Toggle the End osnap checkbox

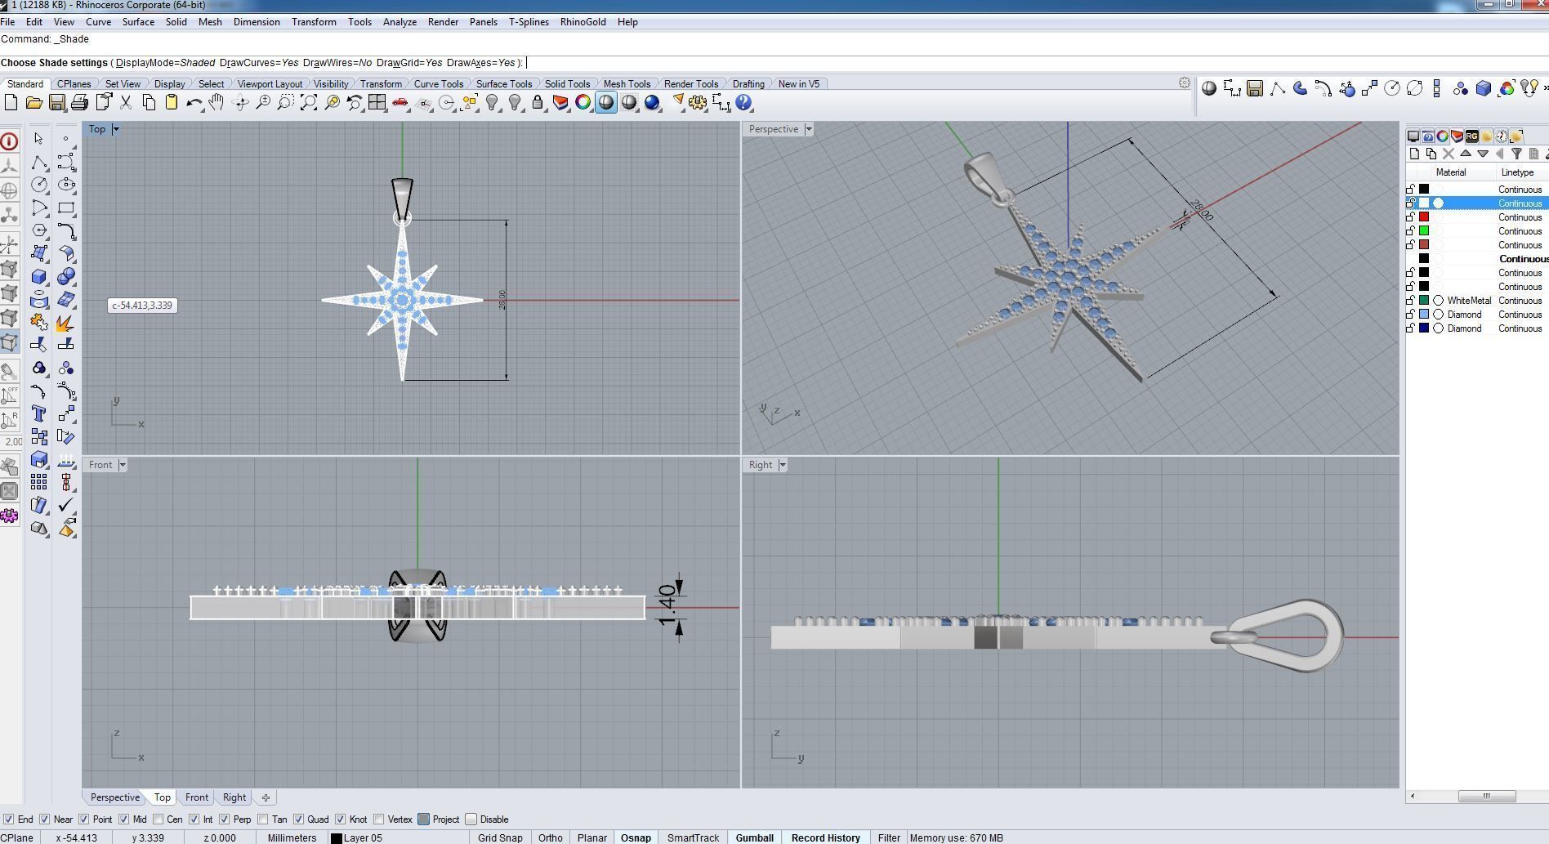click(8, 819)
